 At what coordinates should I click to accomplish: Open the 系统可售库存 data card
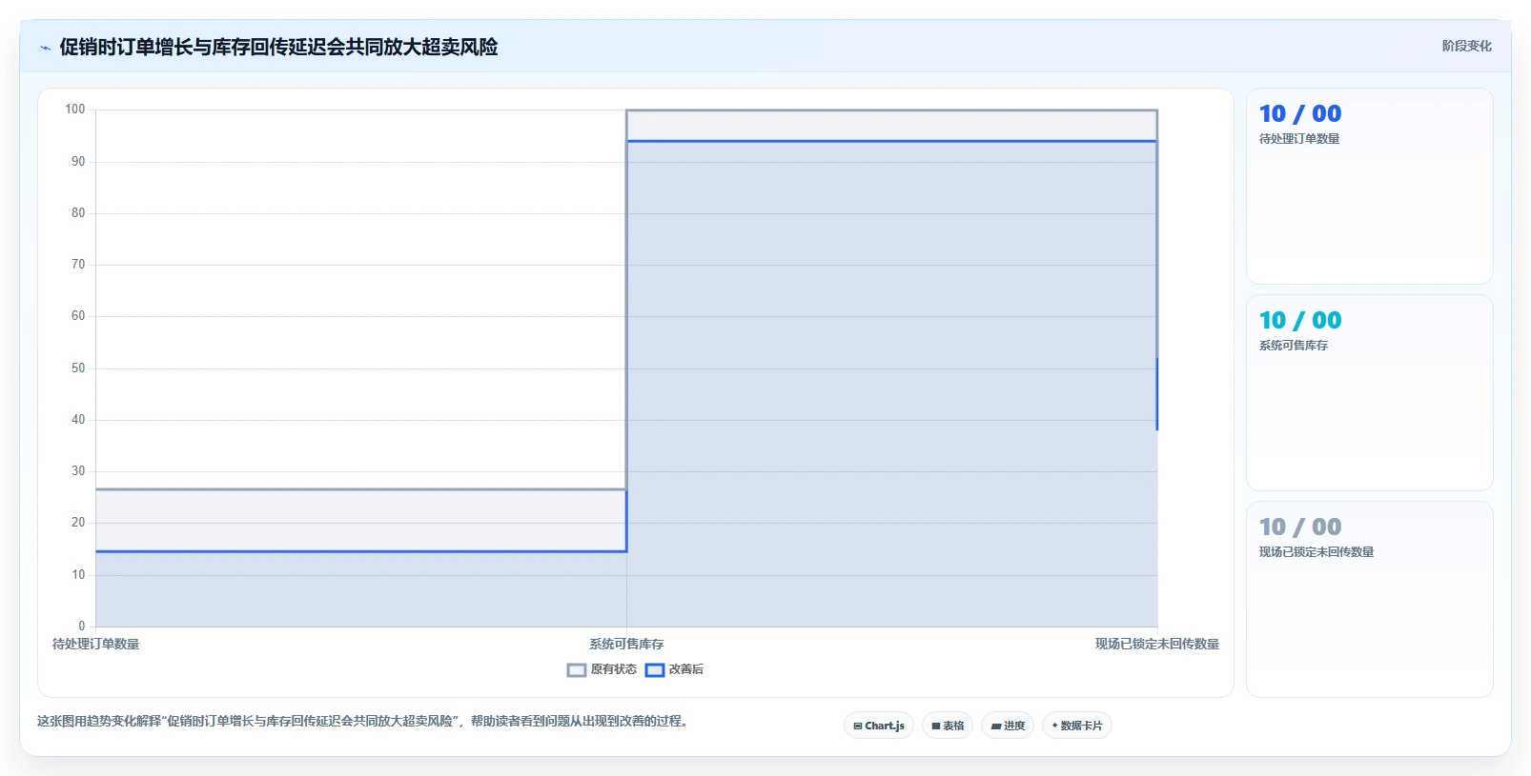point(1370,392)
